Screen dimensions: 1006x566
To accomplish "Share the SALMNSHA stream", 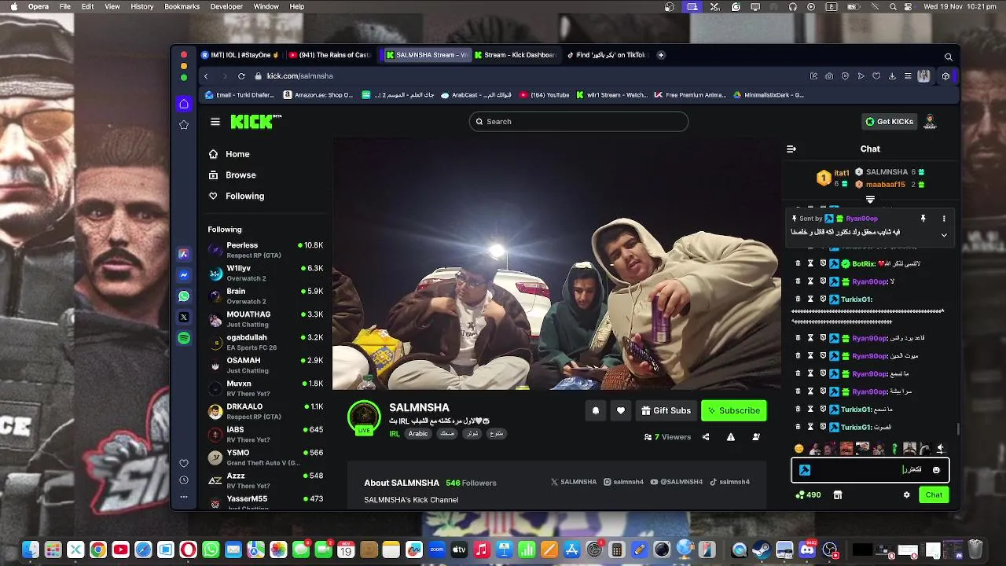I will point(706,437).
